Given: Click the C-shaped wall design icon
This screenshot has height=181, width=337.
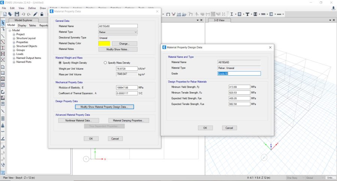Looking at the screenshot, I should (271, 14).
